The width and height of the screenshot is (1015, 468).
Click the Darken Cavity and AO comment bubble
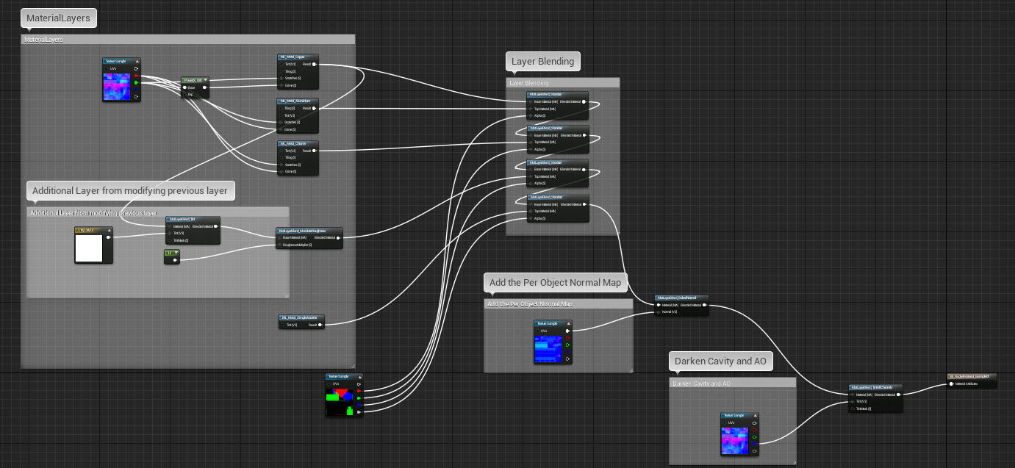[720, 361]
